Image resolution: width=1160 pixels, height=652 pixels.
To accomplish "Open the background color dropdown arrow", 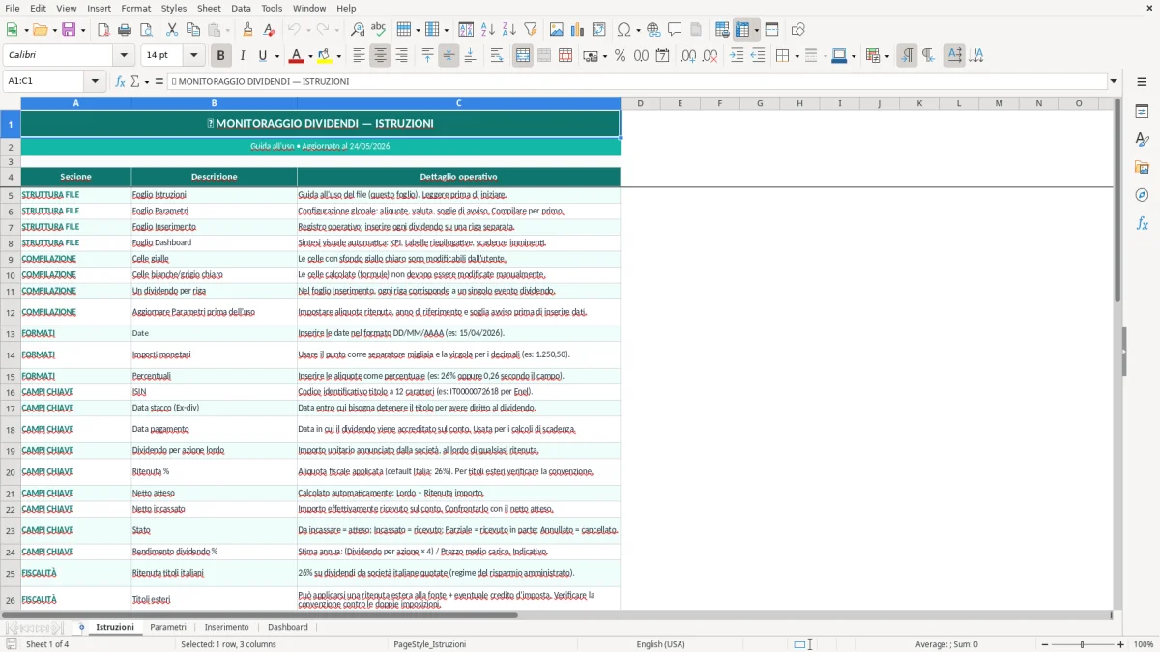I will pyautogui.click(x=338, y=56).
